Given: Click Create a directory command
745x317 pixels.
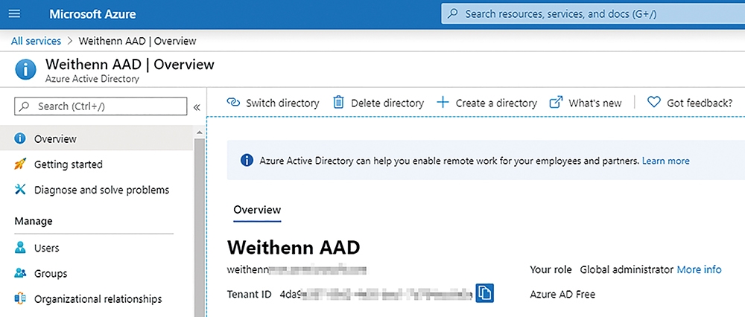Looking at the screenshot, I should [x=486, y=103].
